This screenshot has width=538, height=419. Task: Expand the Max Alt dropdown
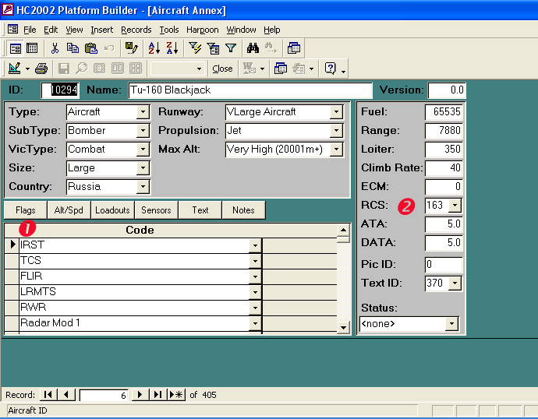(336, 150)
